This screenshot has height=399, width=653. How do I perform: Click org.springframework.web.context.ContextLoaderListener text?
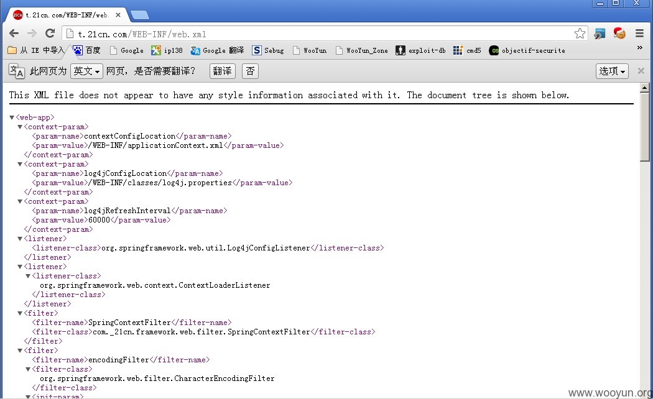(x=155, y=285)
